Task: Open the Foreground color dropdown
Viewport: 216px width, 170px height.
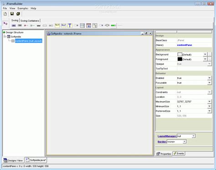Action: (x=205, y=59)
